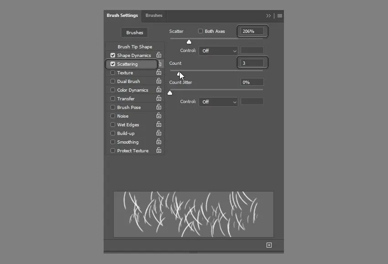Viewport: 388px width, 264px height.
Task: Select the Brush Tip Shape section
Action: click(135, 47)
